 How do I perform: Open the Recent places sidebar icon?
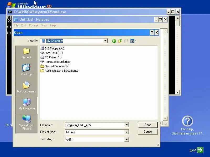point(27,53)
